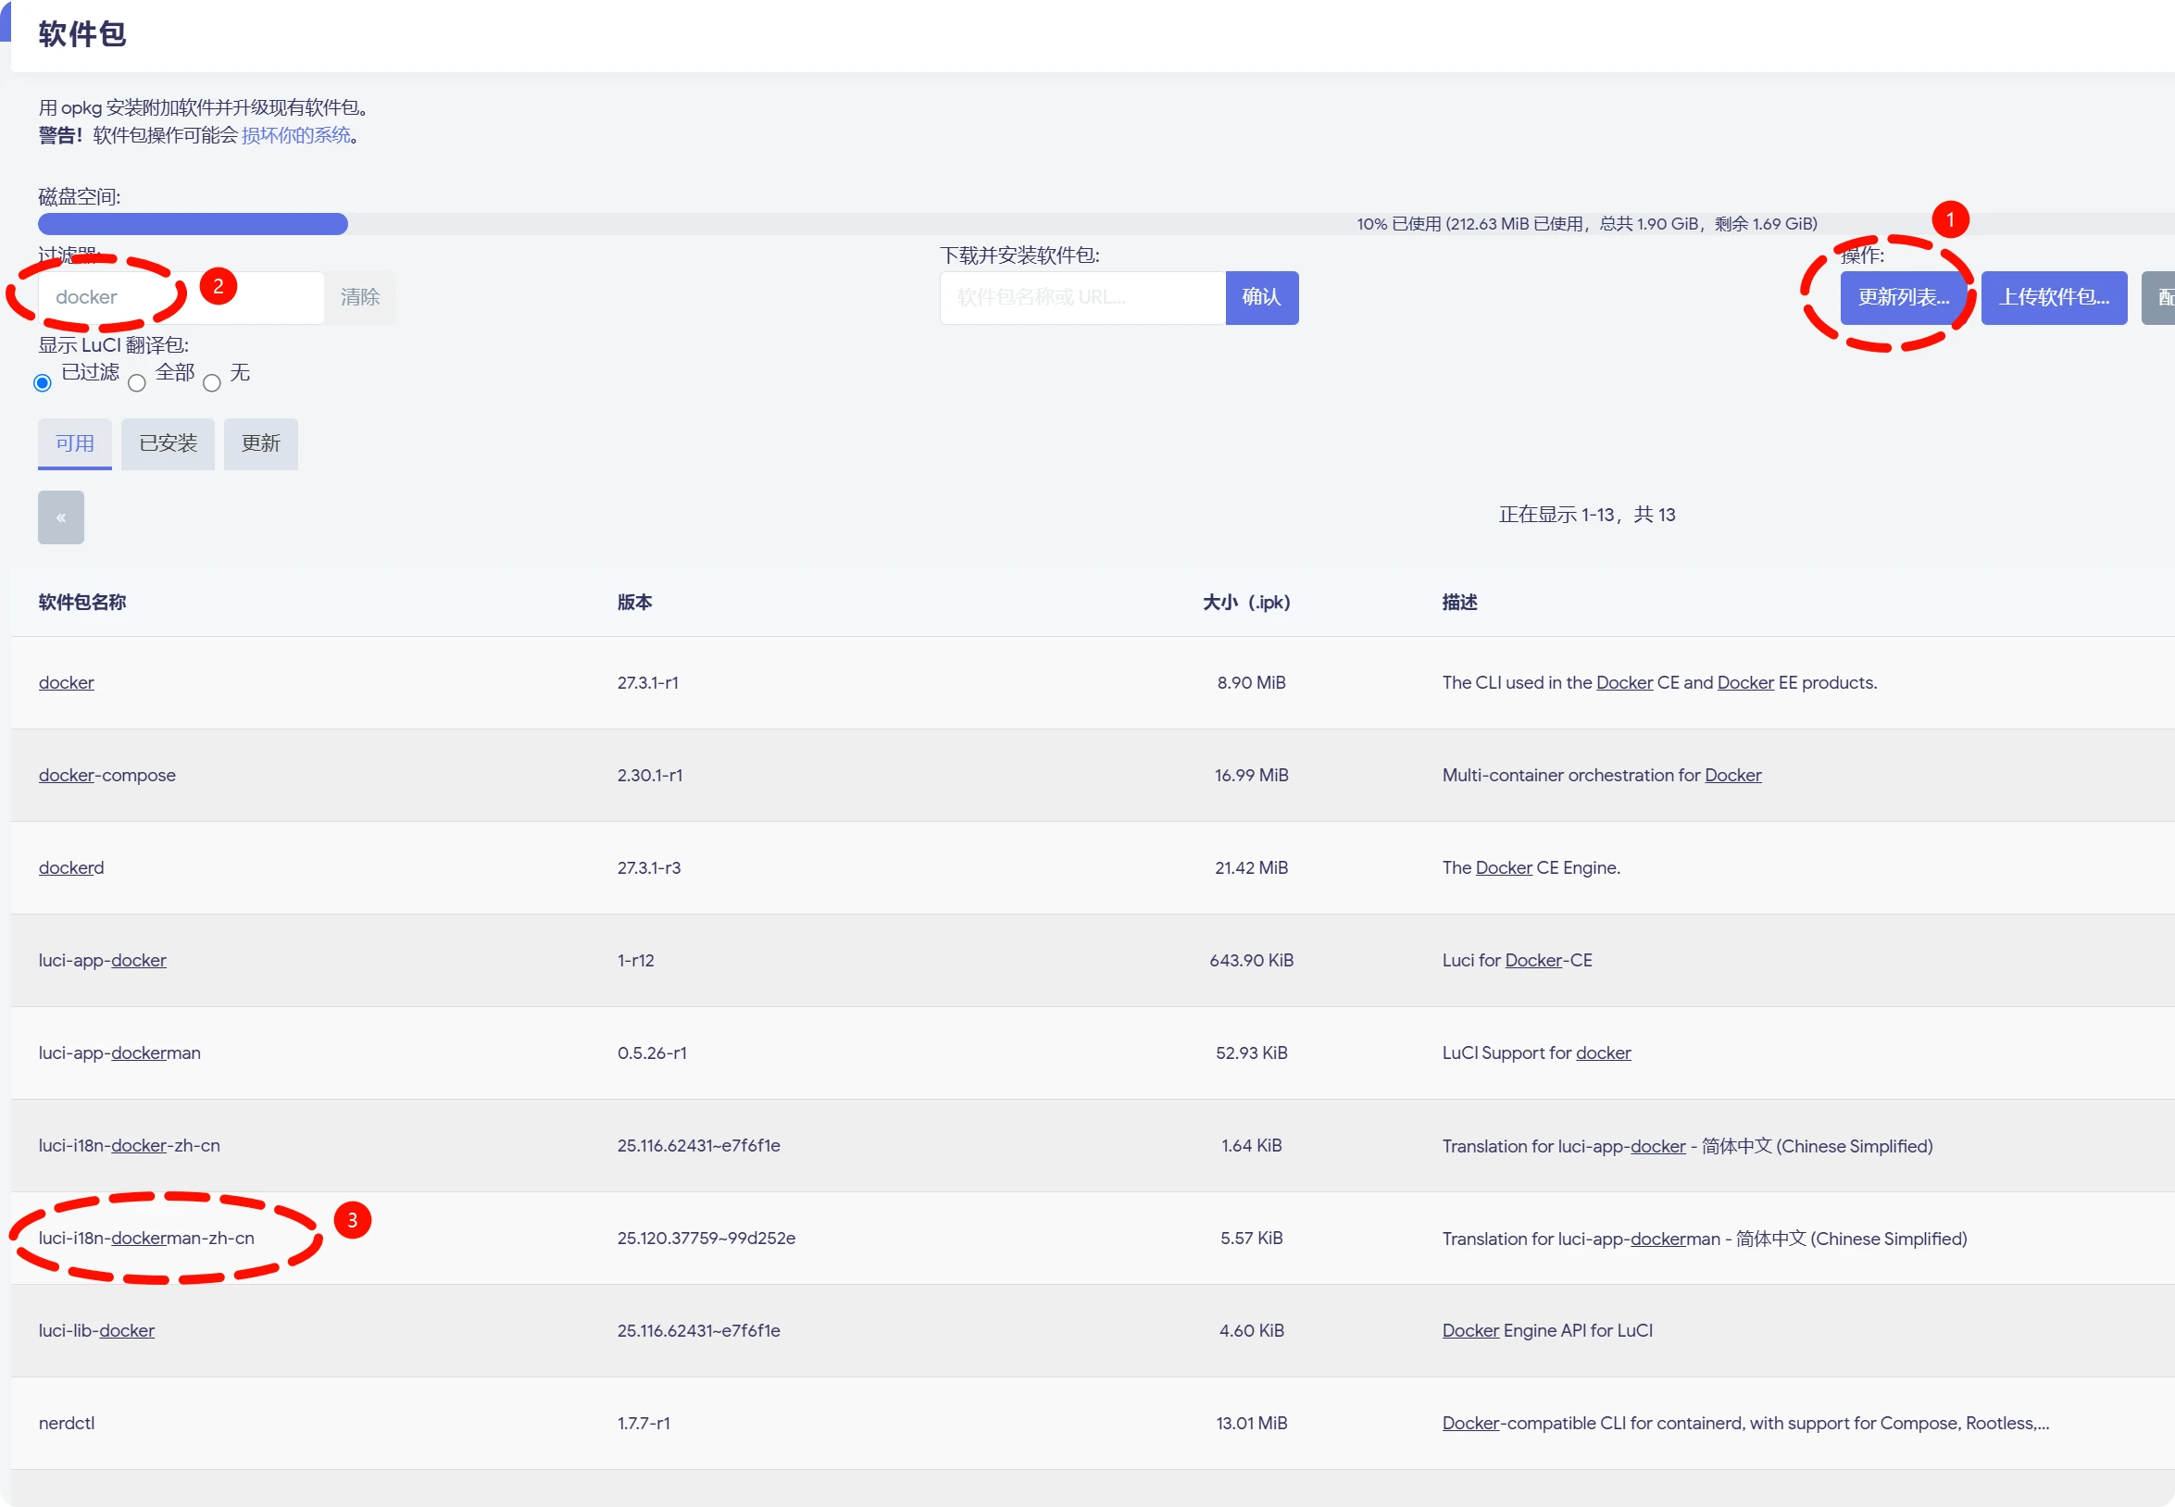Click the 软件包 page heading
2175x1507 pixels.
pyautogui.click(x=82, y=34)
